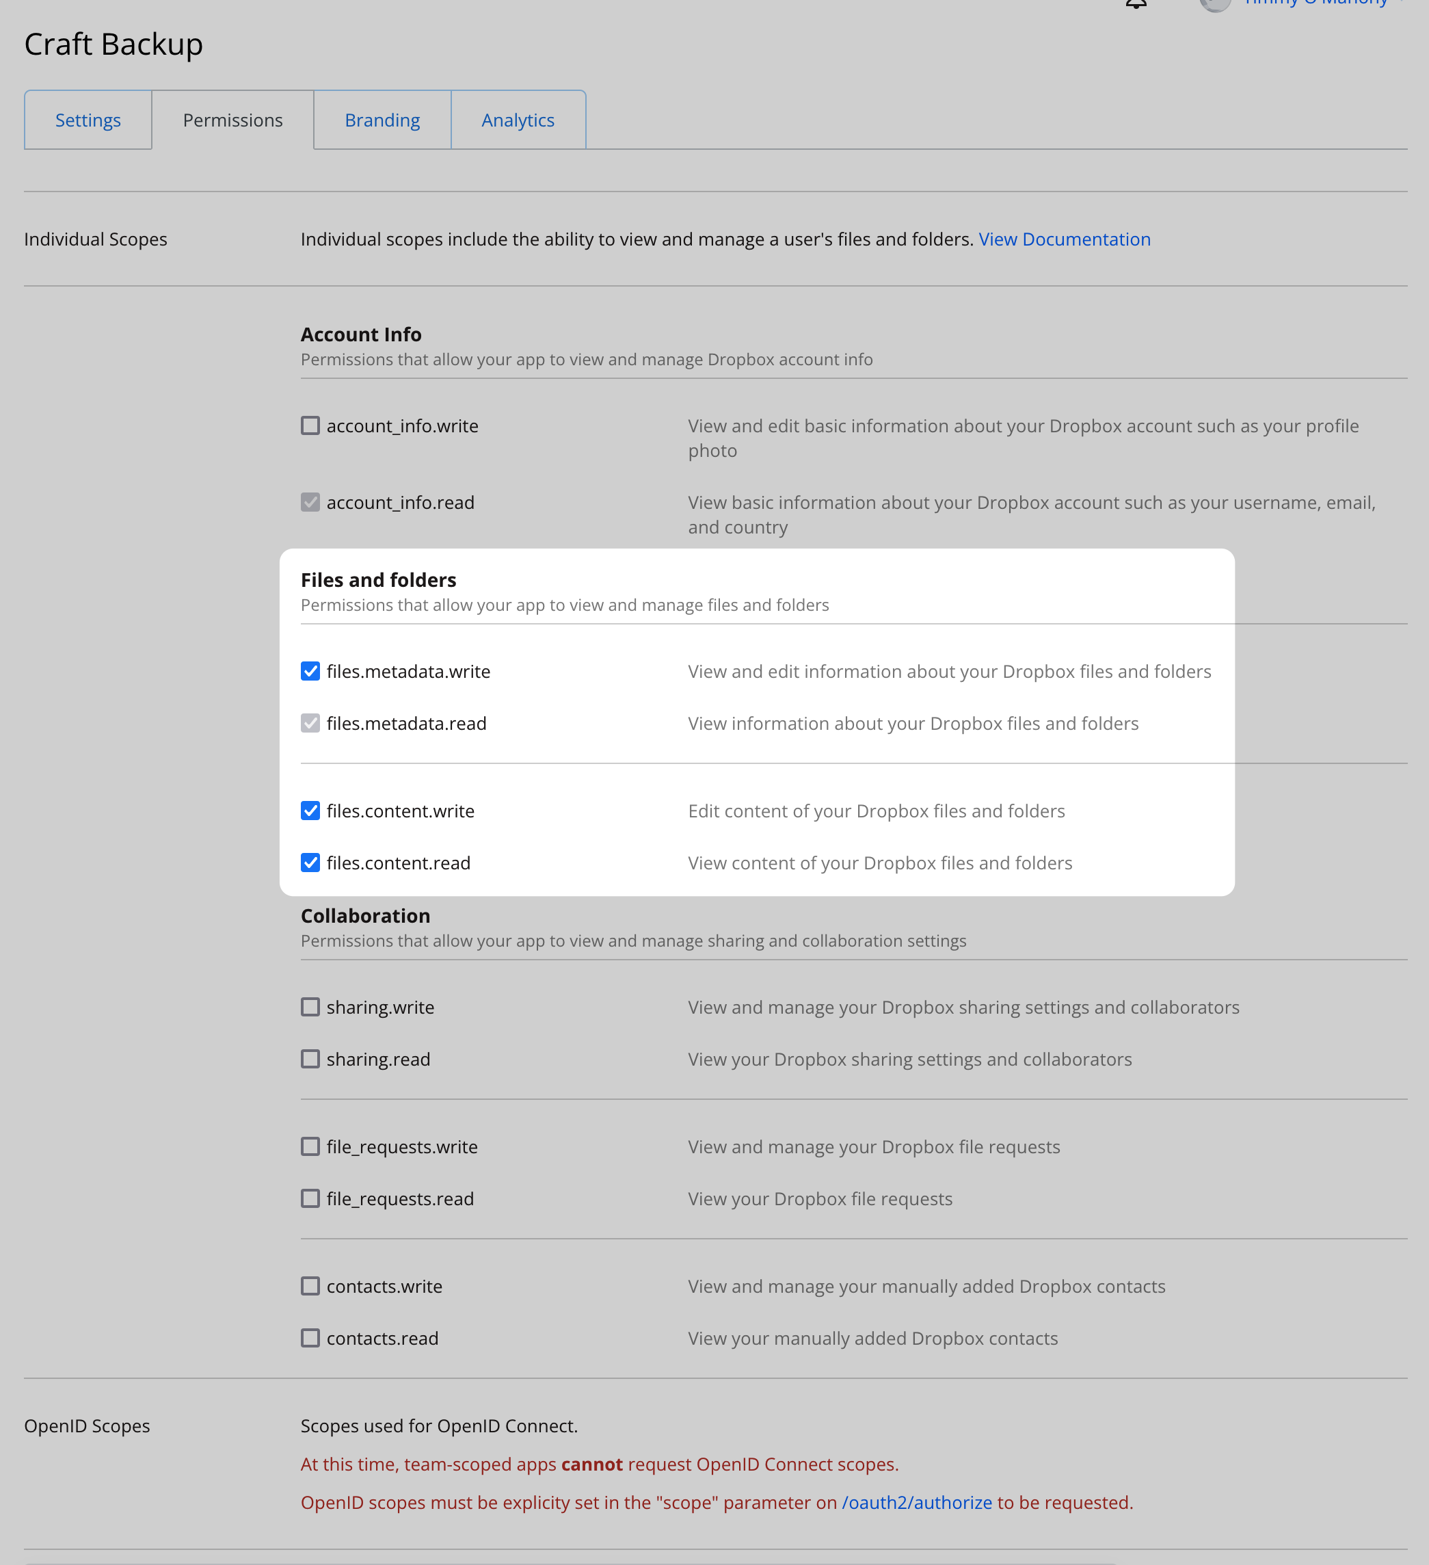Screen dimensions: 1429x1565
Task: Uncheck files.content.read scope
Action: click(x=310, y=863)
